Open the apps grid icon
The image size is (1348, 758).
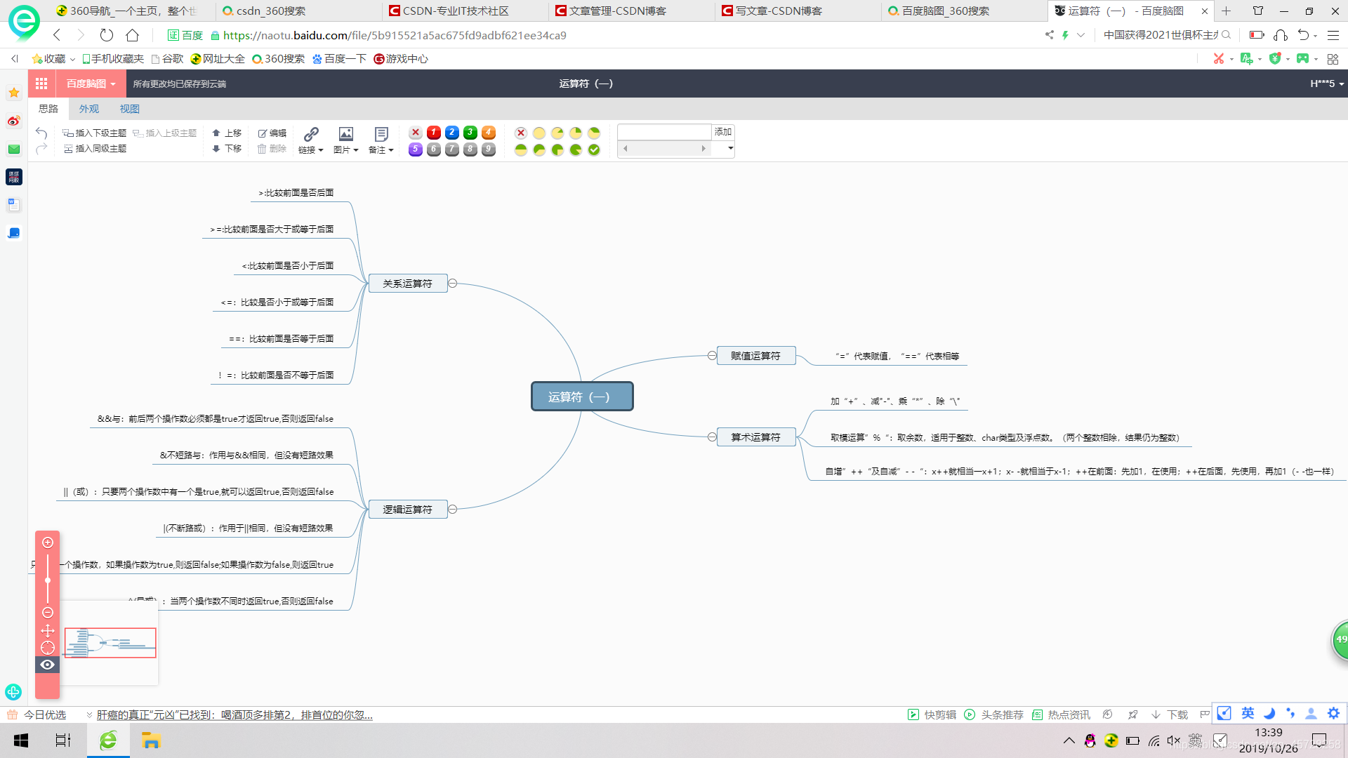point(41,84)
